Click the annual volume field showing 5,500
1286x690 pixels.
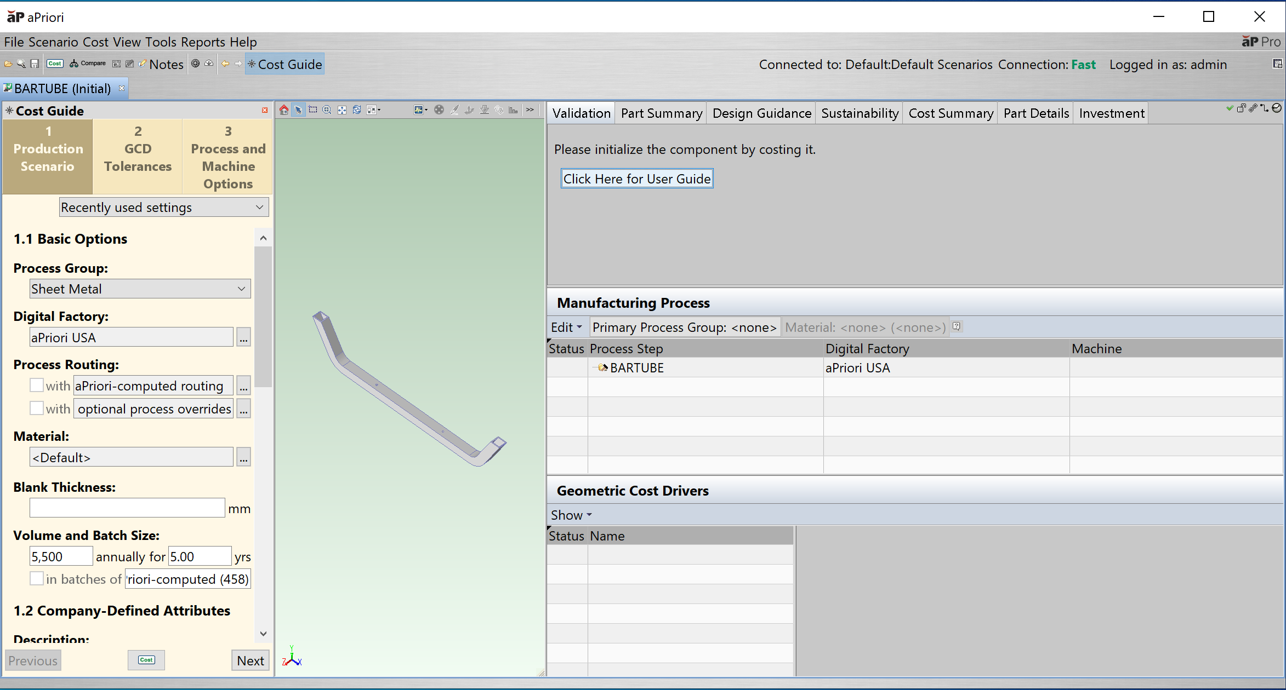click(x=61, y=556)
